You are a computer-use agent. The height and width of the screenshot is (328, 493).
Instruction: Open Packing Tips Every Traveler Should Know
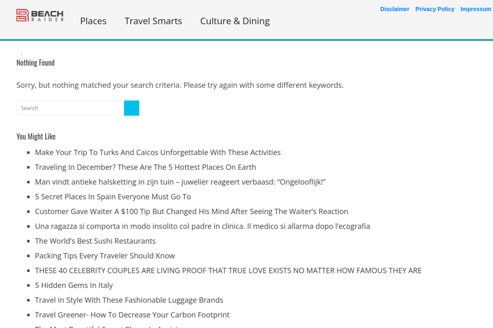click(x=105, y=256)
